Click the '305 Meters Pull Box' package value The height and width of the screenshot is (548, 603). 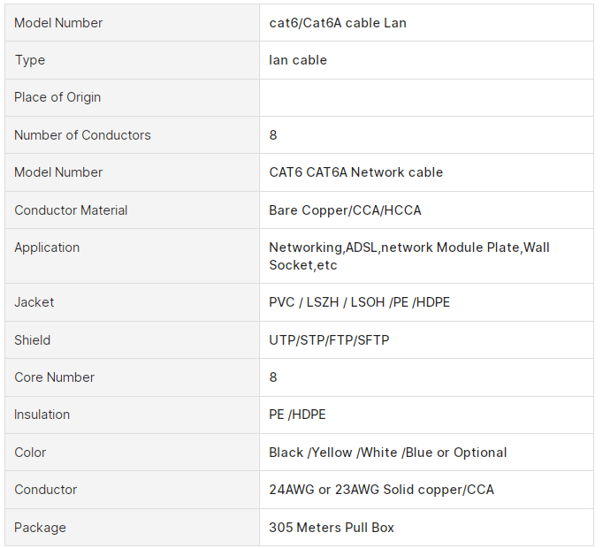[x=332, y=528]
